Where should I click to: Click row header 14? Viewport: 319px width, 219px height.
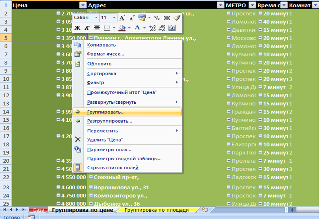pyautogui.click(x=6, y=112)
